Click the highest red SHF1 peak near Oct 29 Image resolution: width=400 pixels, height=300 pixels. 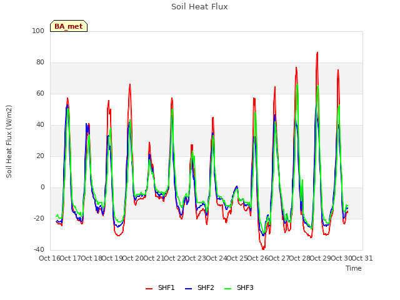pyautogui.click(x=317, y=52)
